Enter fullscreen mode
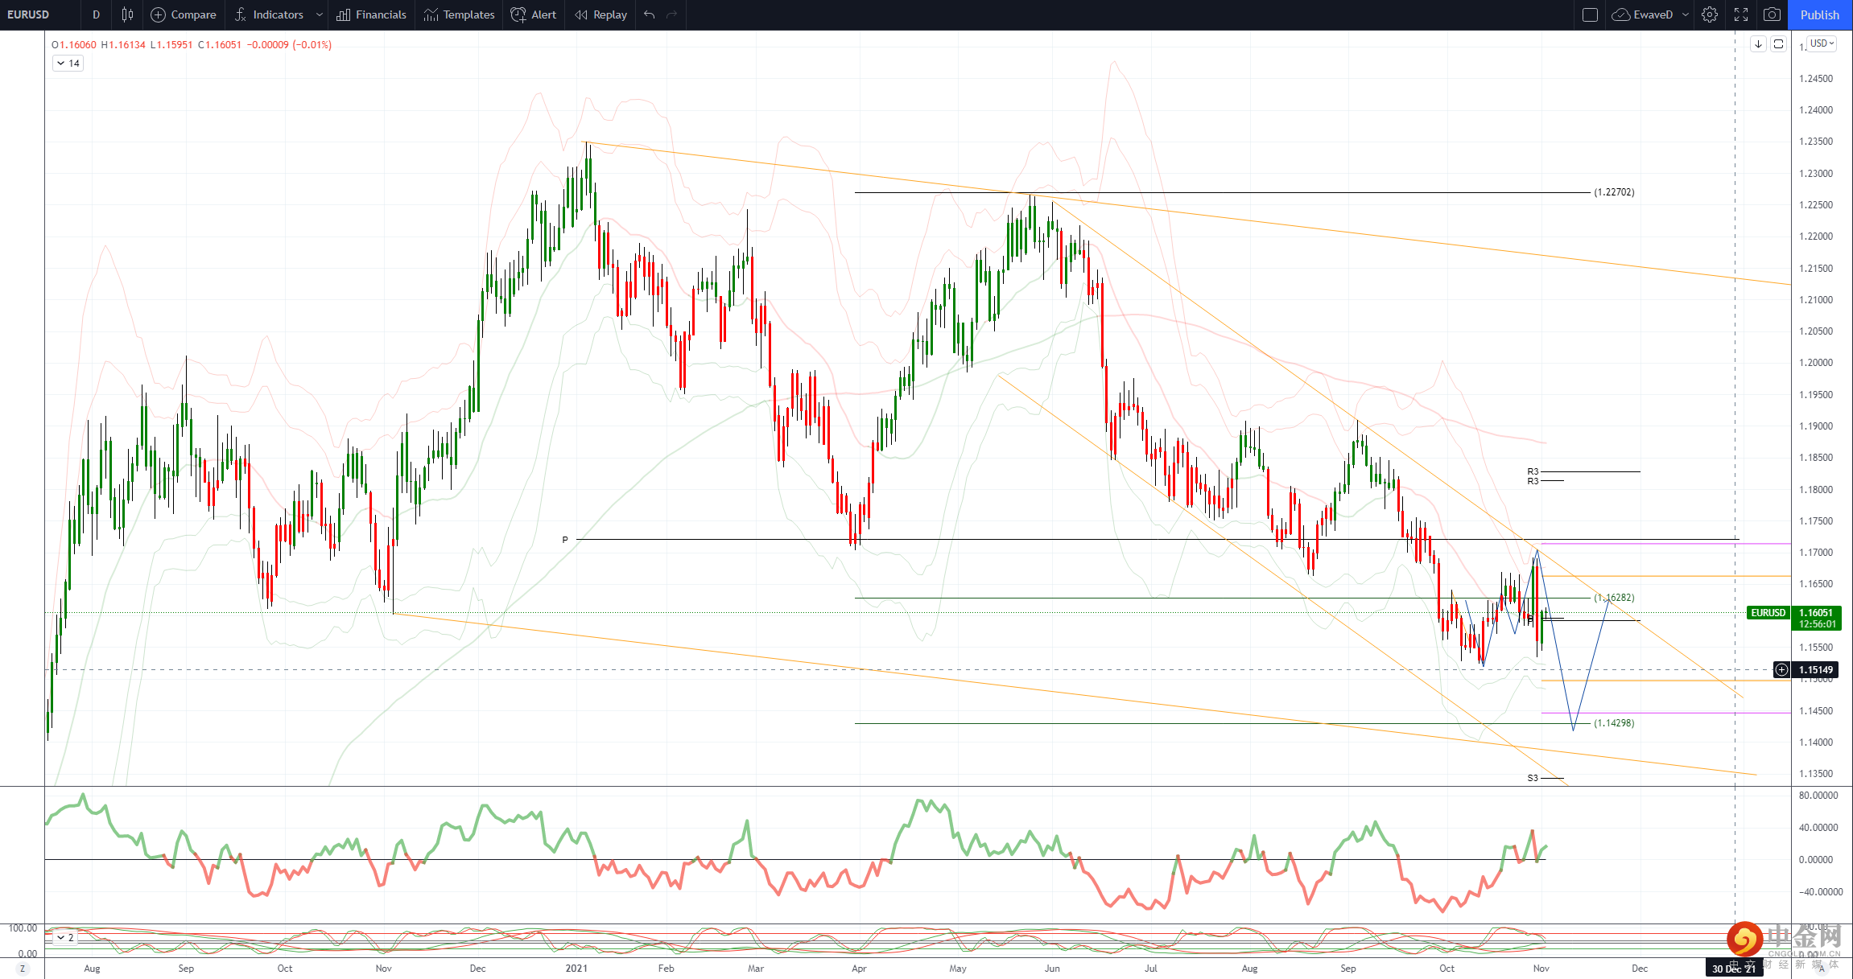This screenshot has width=1853, height=979. click(x=1741, y=14)
